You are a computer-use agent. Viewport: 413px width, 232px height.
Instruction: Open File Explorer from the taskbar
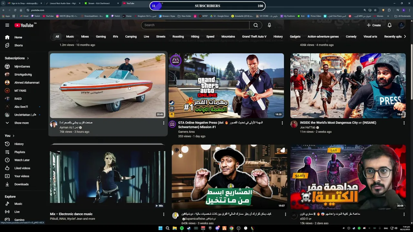[x=175, y=228]
